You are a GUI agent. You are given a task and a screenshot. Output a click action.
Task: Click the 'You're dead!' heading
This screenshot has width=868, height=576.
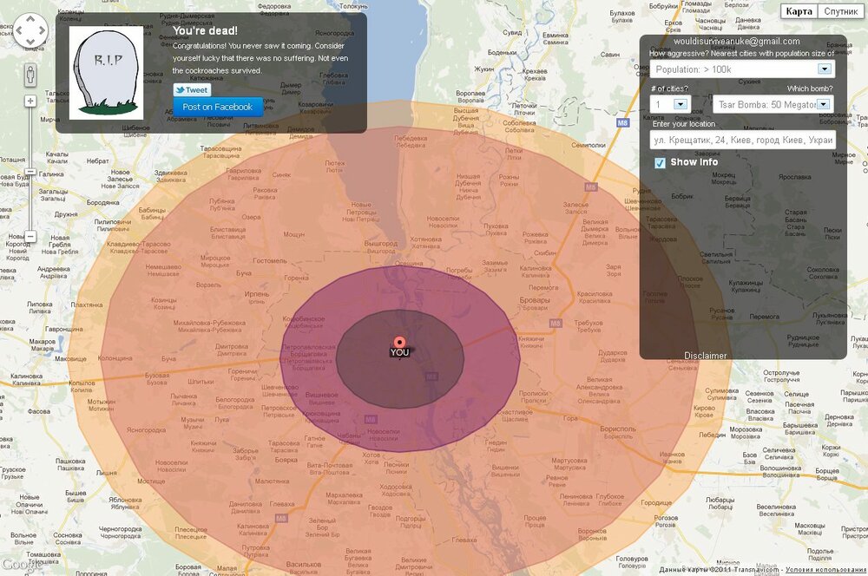pyautogui.click(x=205, y=31)
